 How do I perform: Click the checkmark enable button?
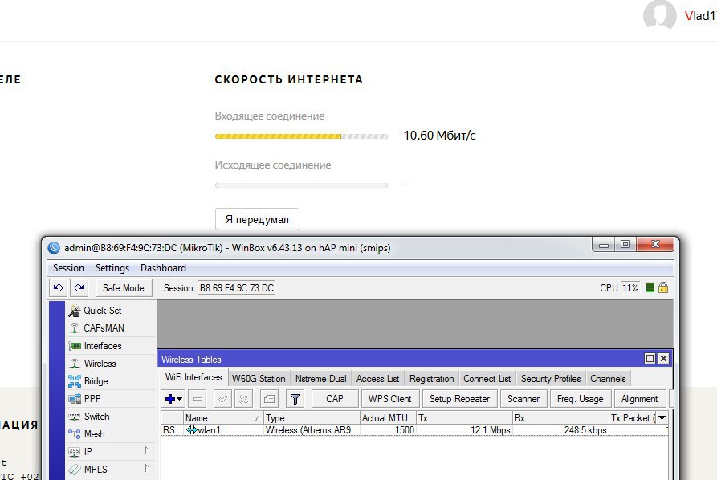pyautogui.click(x=222, y=399)
